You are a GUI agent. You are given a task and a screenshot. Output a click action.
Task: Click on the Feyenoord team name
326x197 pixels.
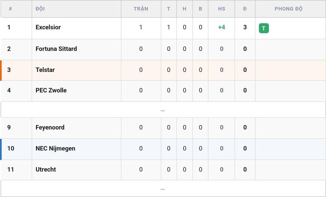[50, 127]
